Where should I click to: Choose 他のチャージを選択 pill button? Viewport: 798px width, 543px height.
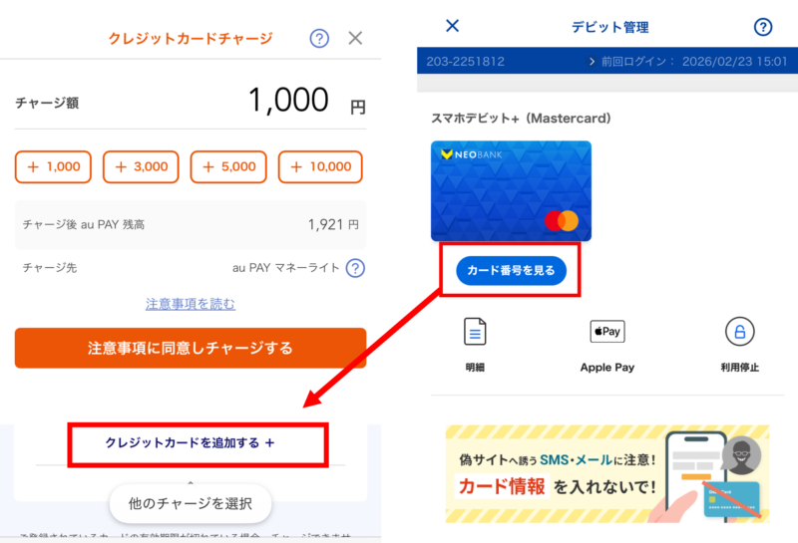pyautogui.click(x=191, y=503)
